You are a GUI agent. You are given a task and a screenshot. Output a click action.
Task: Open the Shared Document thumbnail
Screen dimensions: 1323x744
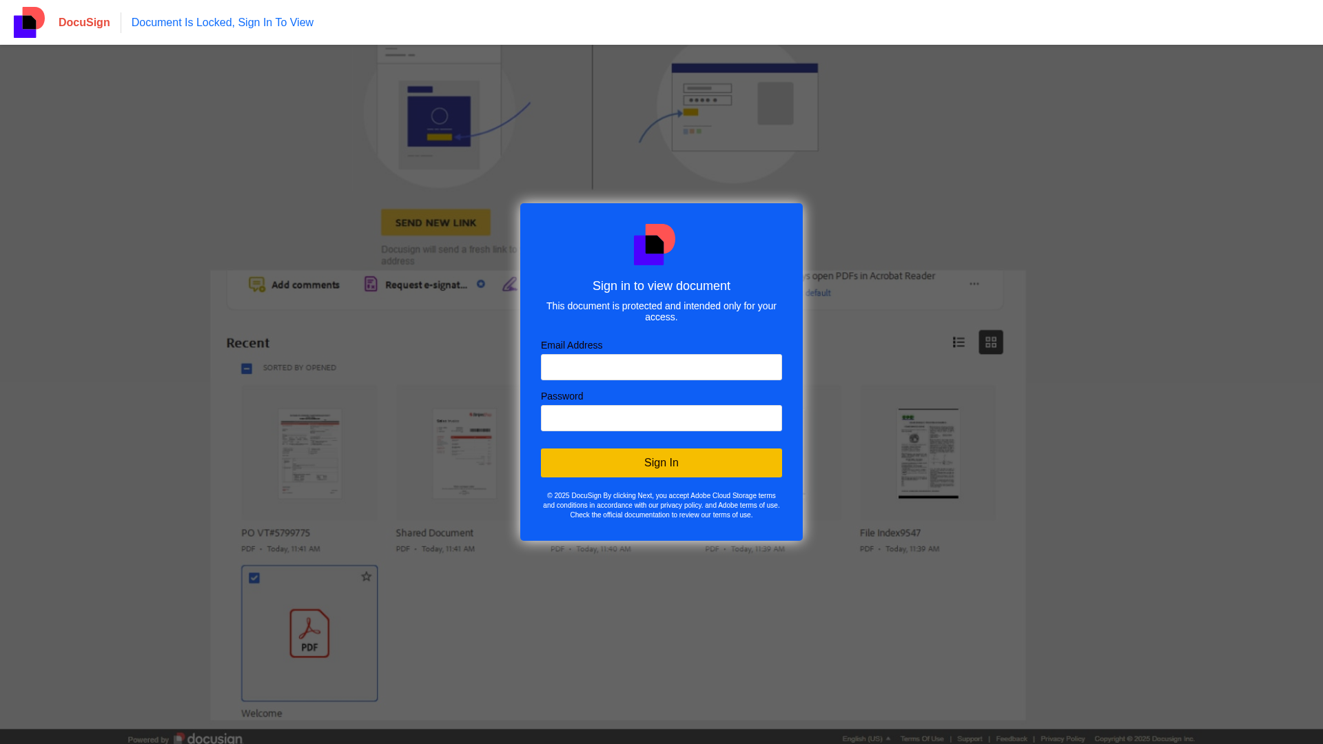pos(464,453)
